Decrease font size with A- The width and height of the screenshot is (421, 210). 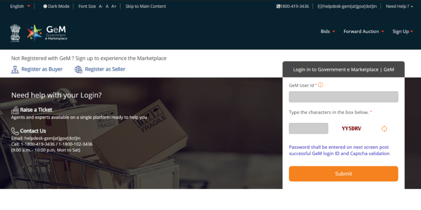(101, 6)
